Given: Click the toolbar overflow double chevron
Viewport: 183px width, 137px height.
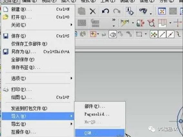Looking at the screenshot, I should tap(114, 20).
